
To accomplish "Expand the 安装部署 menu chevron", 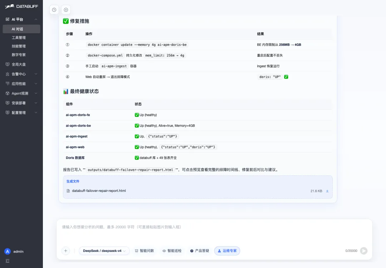I will tap(36, 103).
